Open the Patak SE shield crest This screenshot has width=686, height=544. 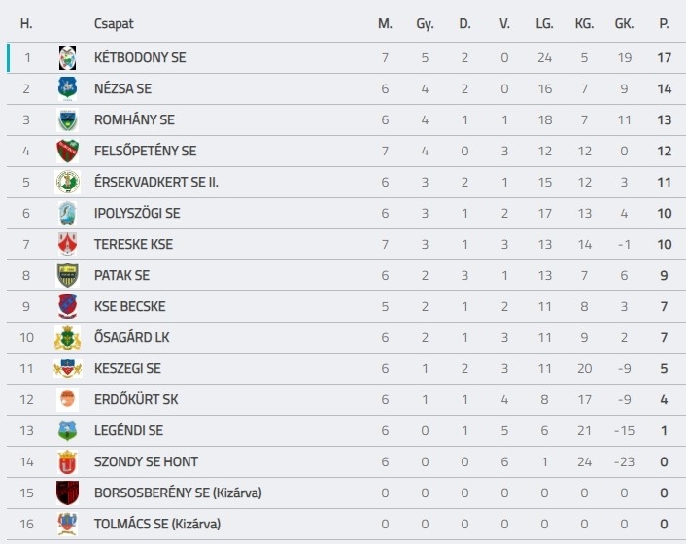tap(67, 275)
